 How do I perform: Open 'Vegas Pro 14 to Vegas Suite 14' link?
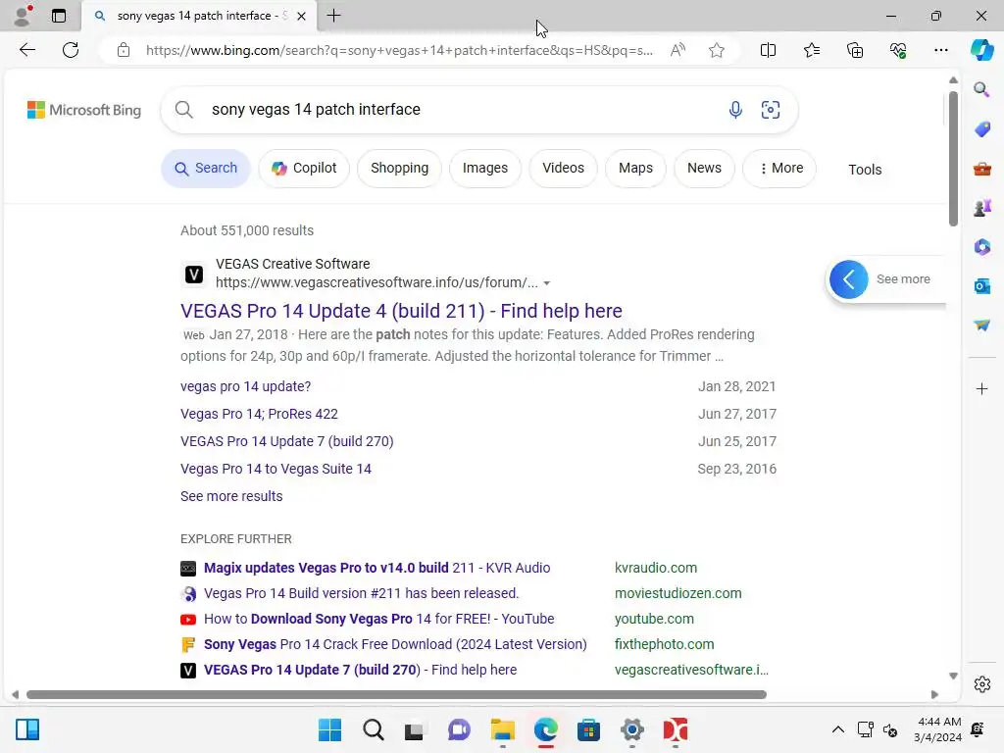[x=276, y=470]
